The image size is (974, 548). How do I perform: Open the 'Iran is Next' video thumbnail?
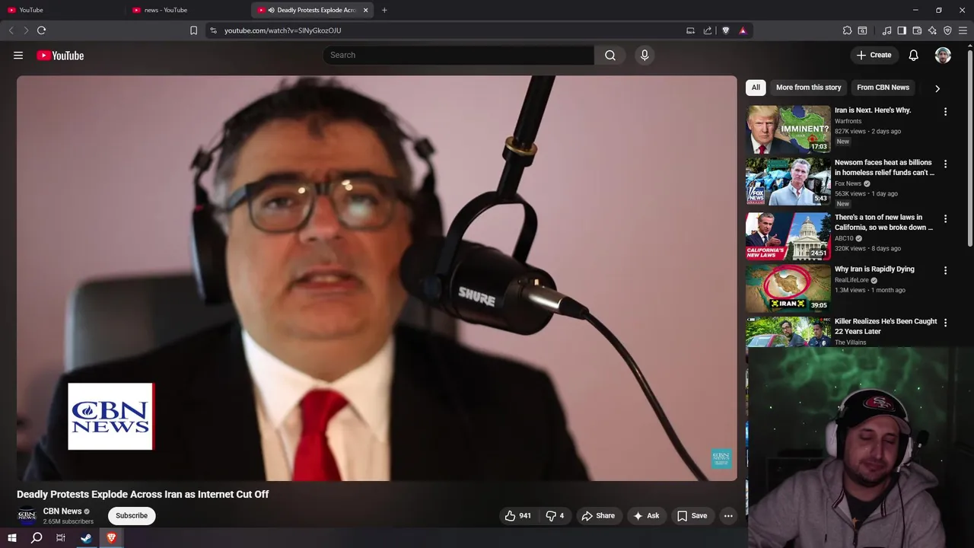point(788,129)
